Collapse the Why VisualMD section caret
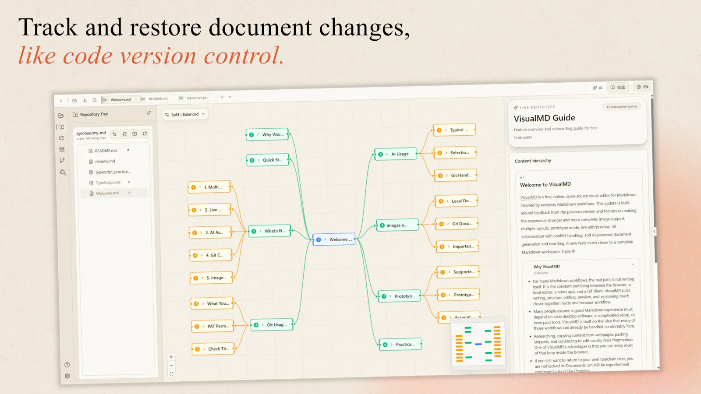The height and width of the screenshot is (394, 701). point(633,264)
